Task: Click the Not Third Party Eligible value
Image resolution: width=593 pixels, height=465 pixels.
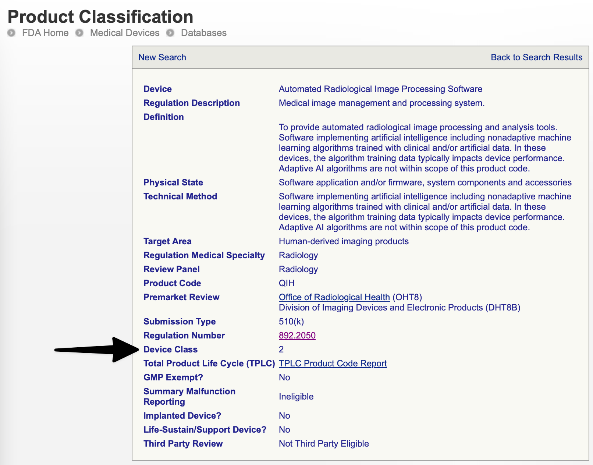Action: tap(324, 444)
